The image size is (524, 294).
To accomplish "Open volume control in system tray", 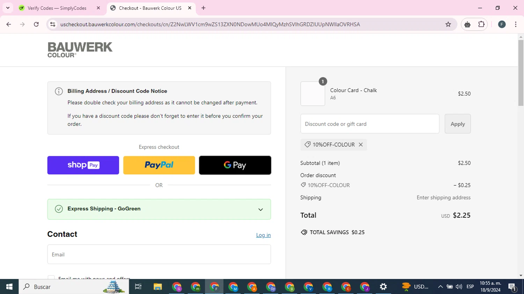I will [x=459, y=287].
